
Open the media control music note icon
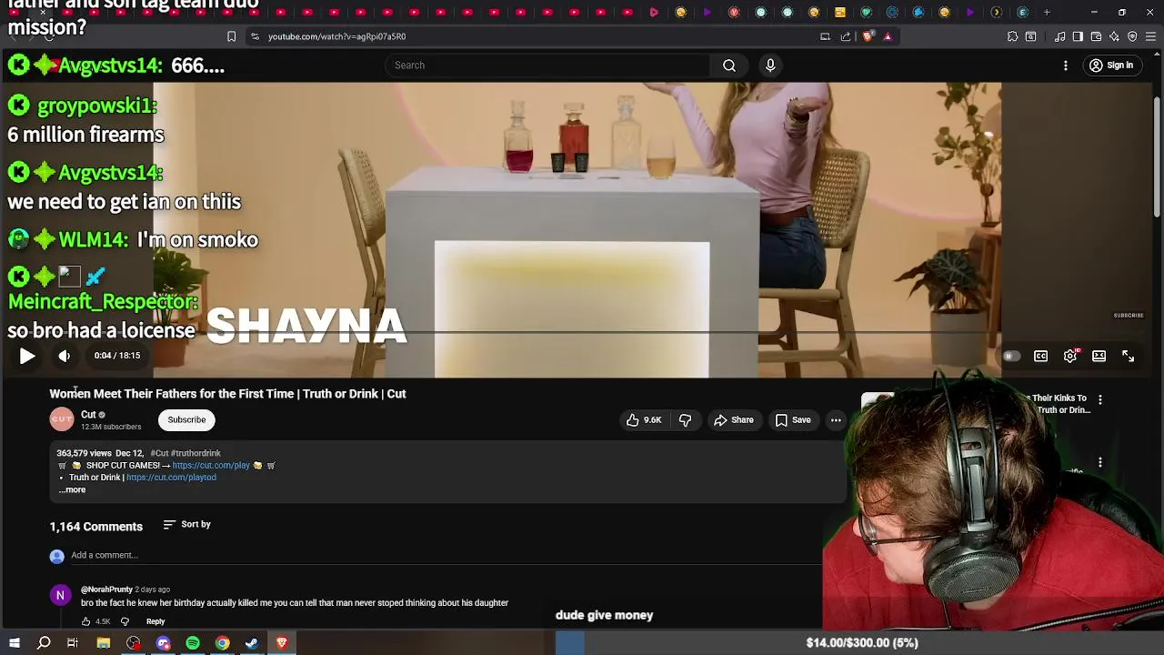pos(1059,36)
